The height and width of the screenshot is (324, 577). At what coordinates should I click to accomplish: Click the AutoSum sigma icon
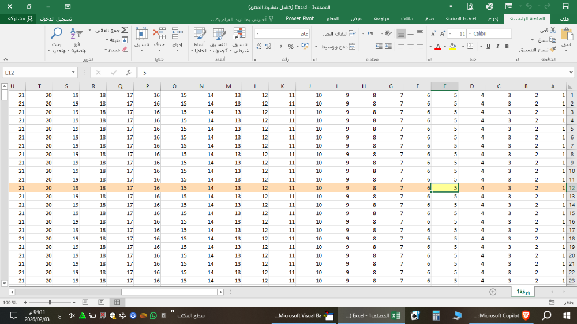click(x=124, y=30)
